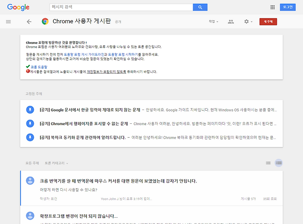Focus the 메시지 검색 search field

point(121,7)
